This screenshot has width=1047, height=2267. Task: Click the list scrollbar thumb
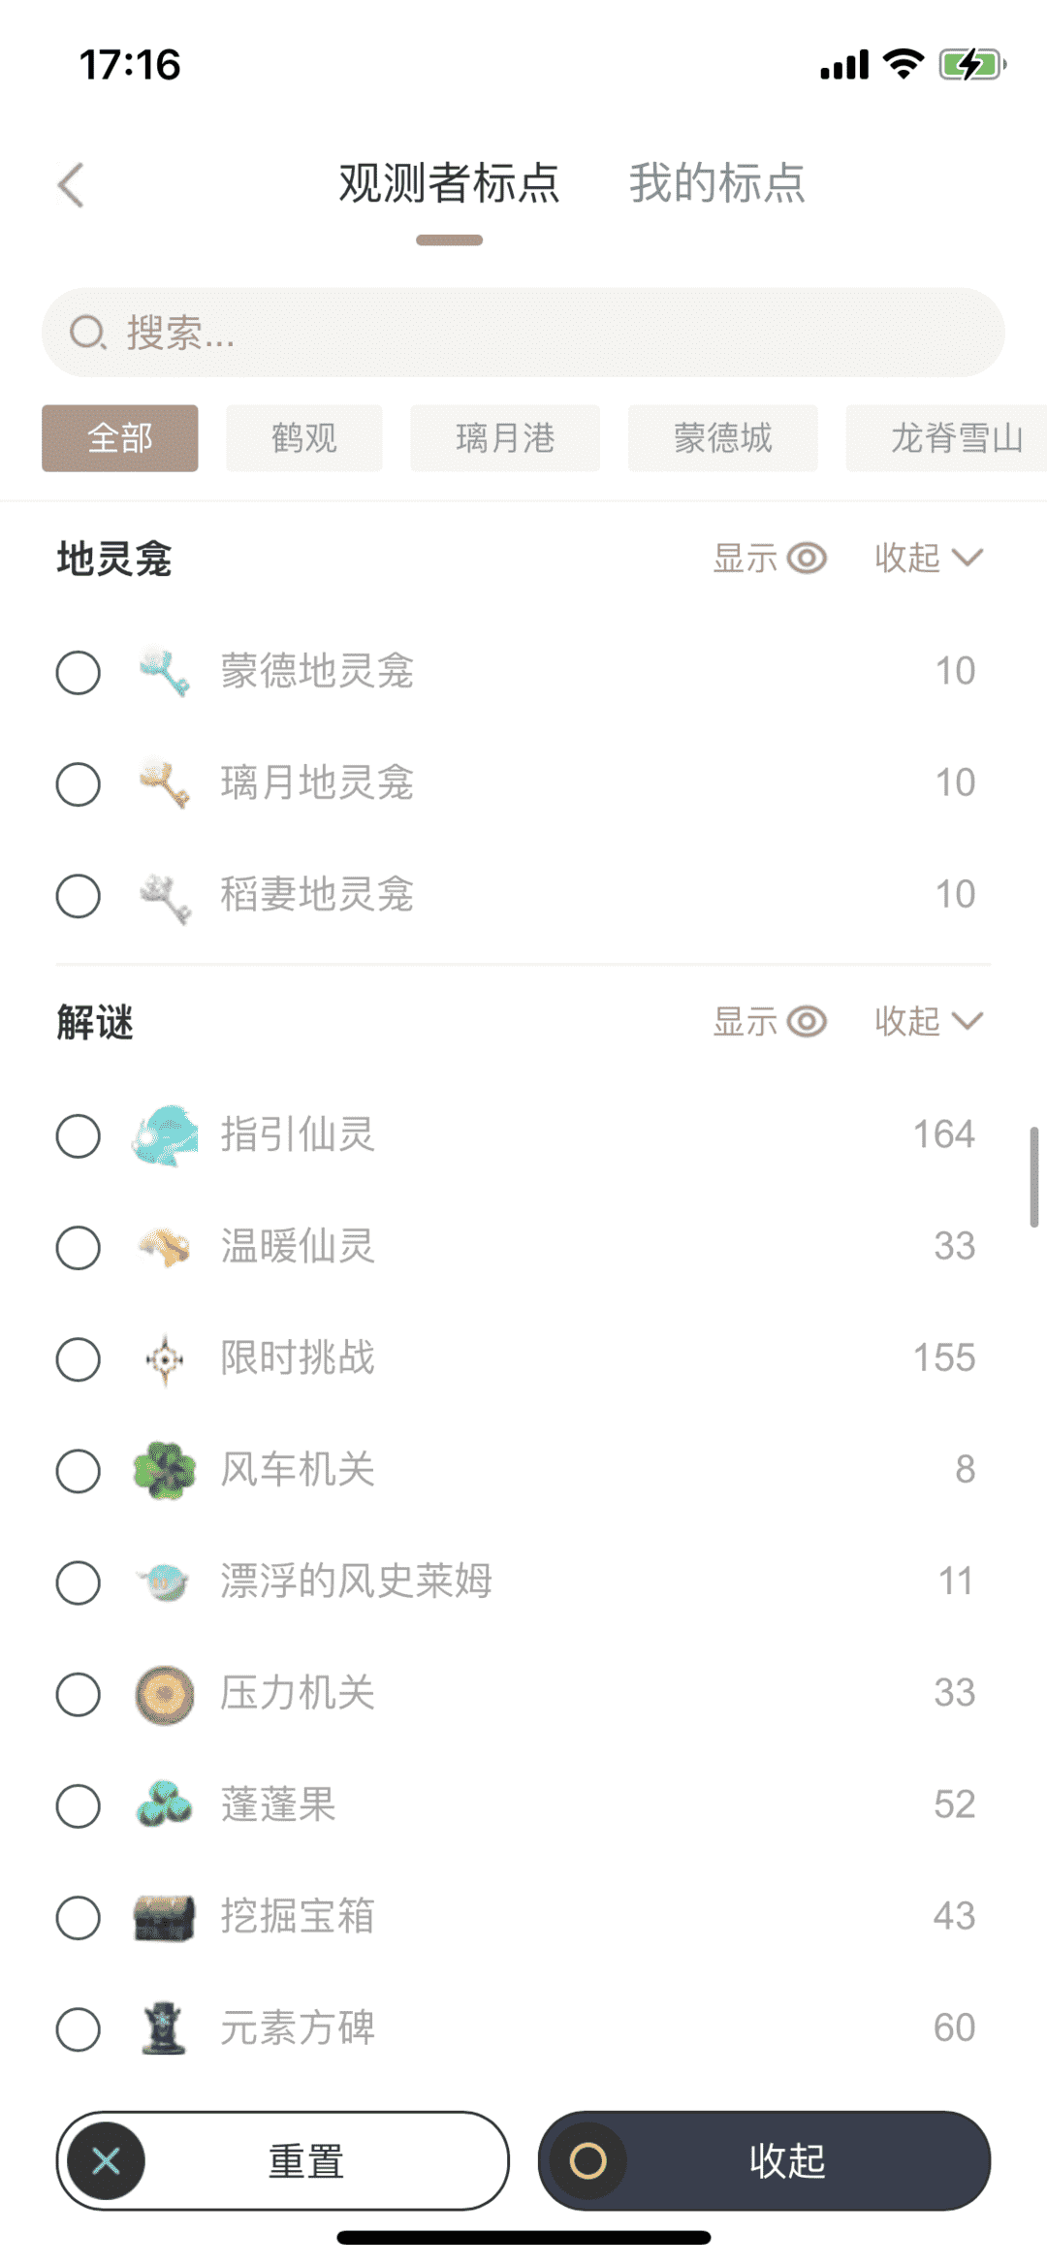(1034, 1176)
